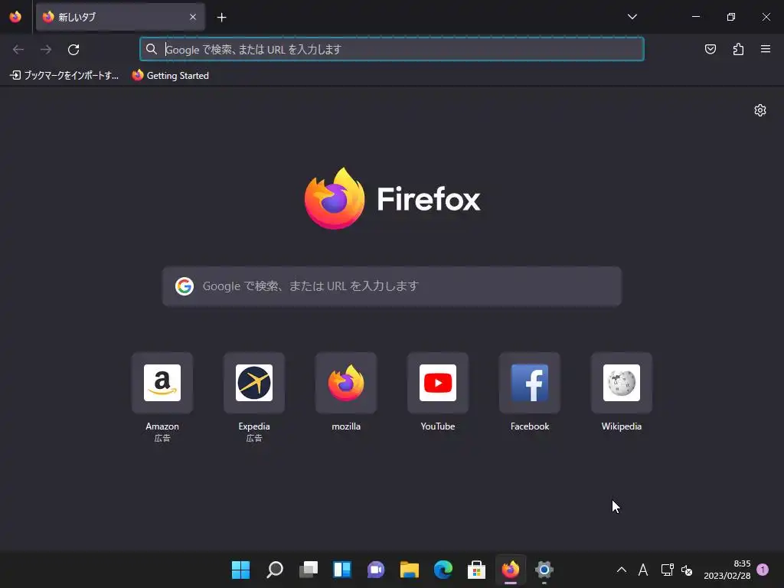
Task: Open a new tab with the plus button
Action: (x=221, y=18)
